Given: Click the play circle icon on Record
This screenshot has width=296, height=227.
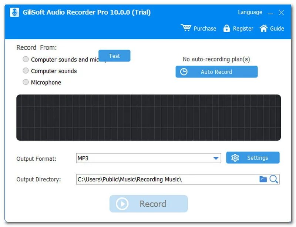Looking at the screenshot, I should tap(122, 204).
